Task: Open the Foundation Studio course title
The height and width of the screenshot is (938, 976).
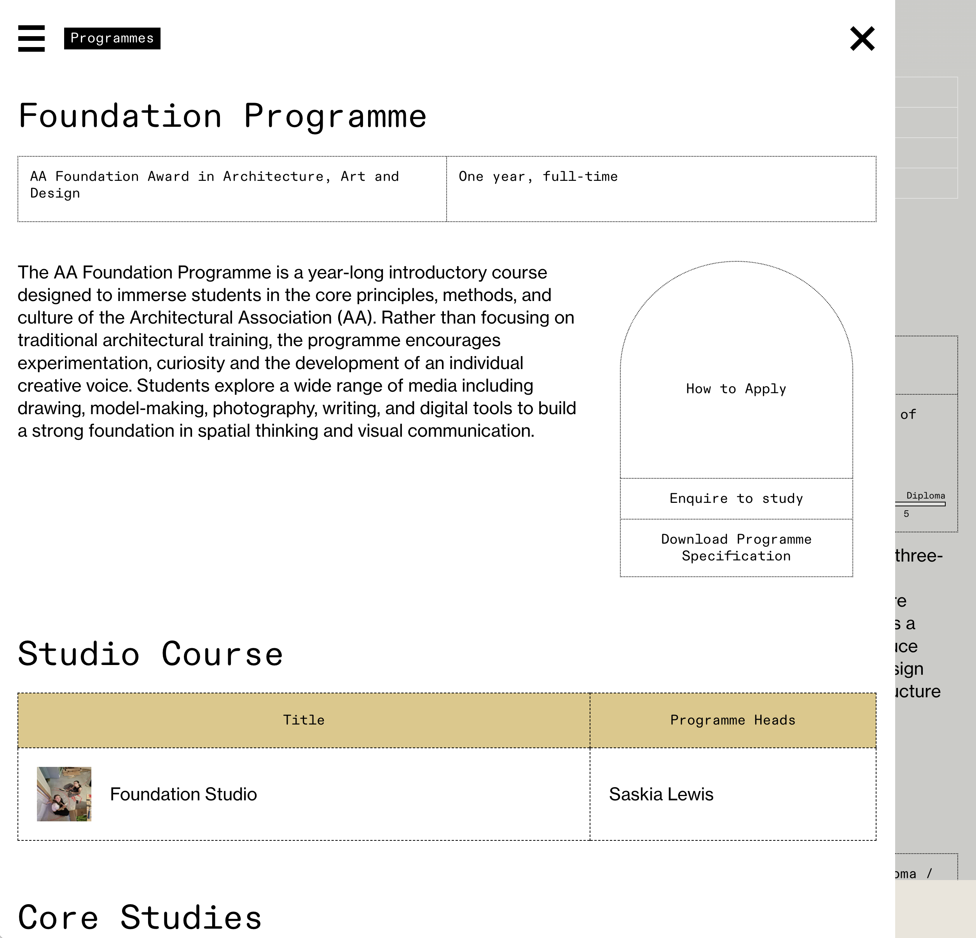Action: click(x=183, y=794)
